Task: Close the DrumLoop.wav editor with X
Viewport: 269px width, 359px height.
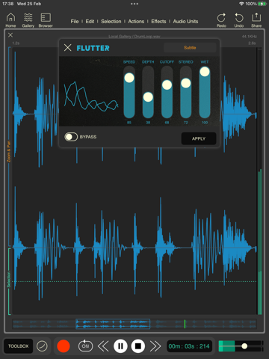Action: (10, 35)
